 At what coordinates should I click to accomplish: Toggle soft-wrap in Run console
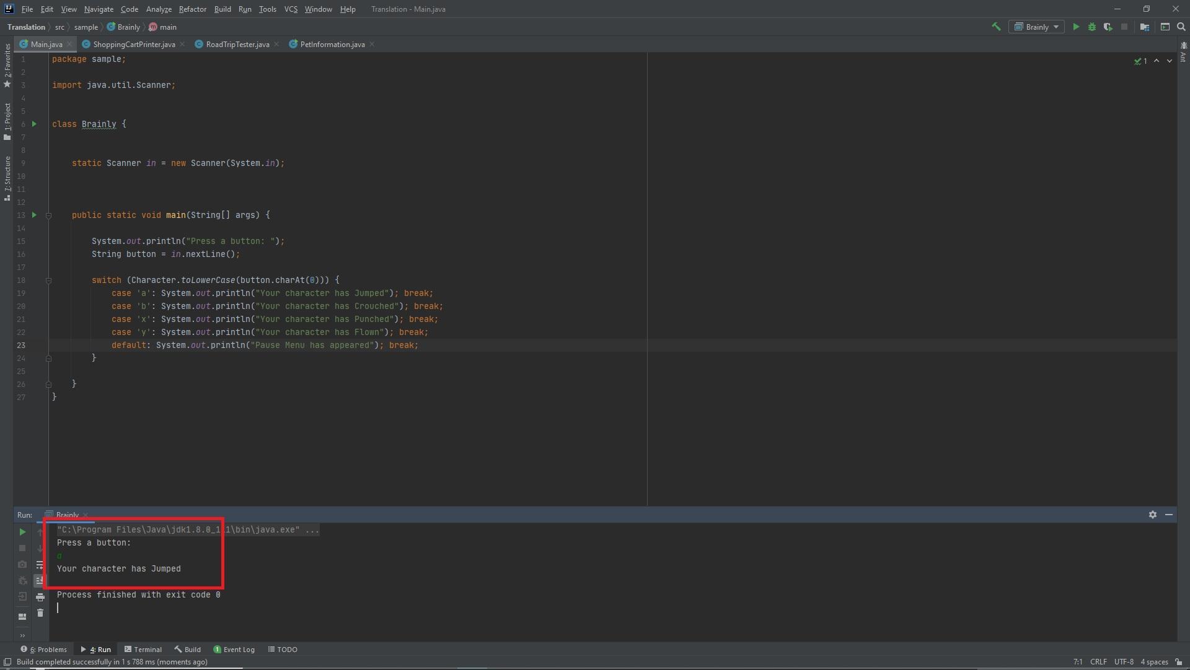[40, 565]
